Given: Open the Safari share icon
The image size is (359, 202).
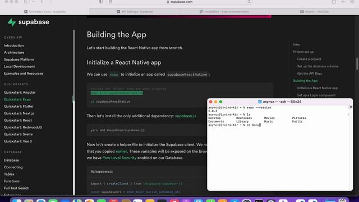Looking at the screenshot, I should coord(334,2).
